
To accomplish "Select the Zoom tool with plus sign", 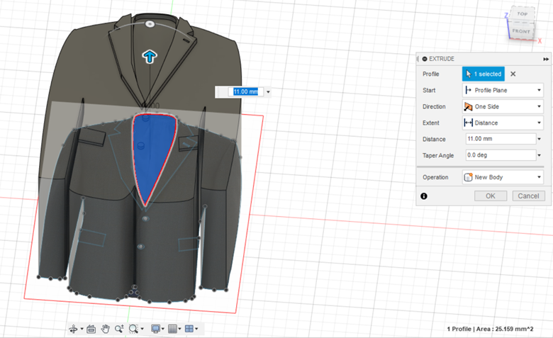I will 119,329.
